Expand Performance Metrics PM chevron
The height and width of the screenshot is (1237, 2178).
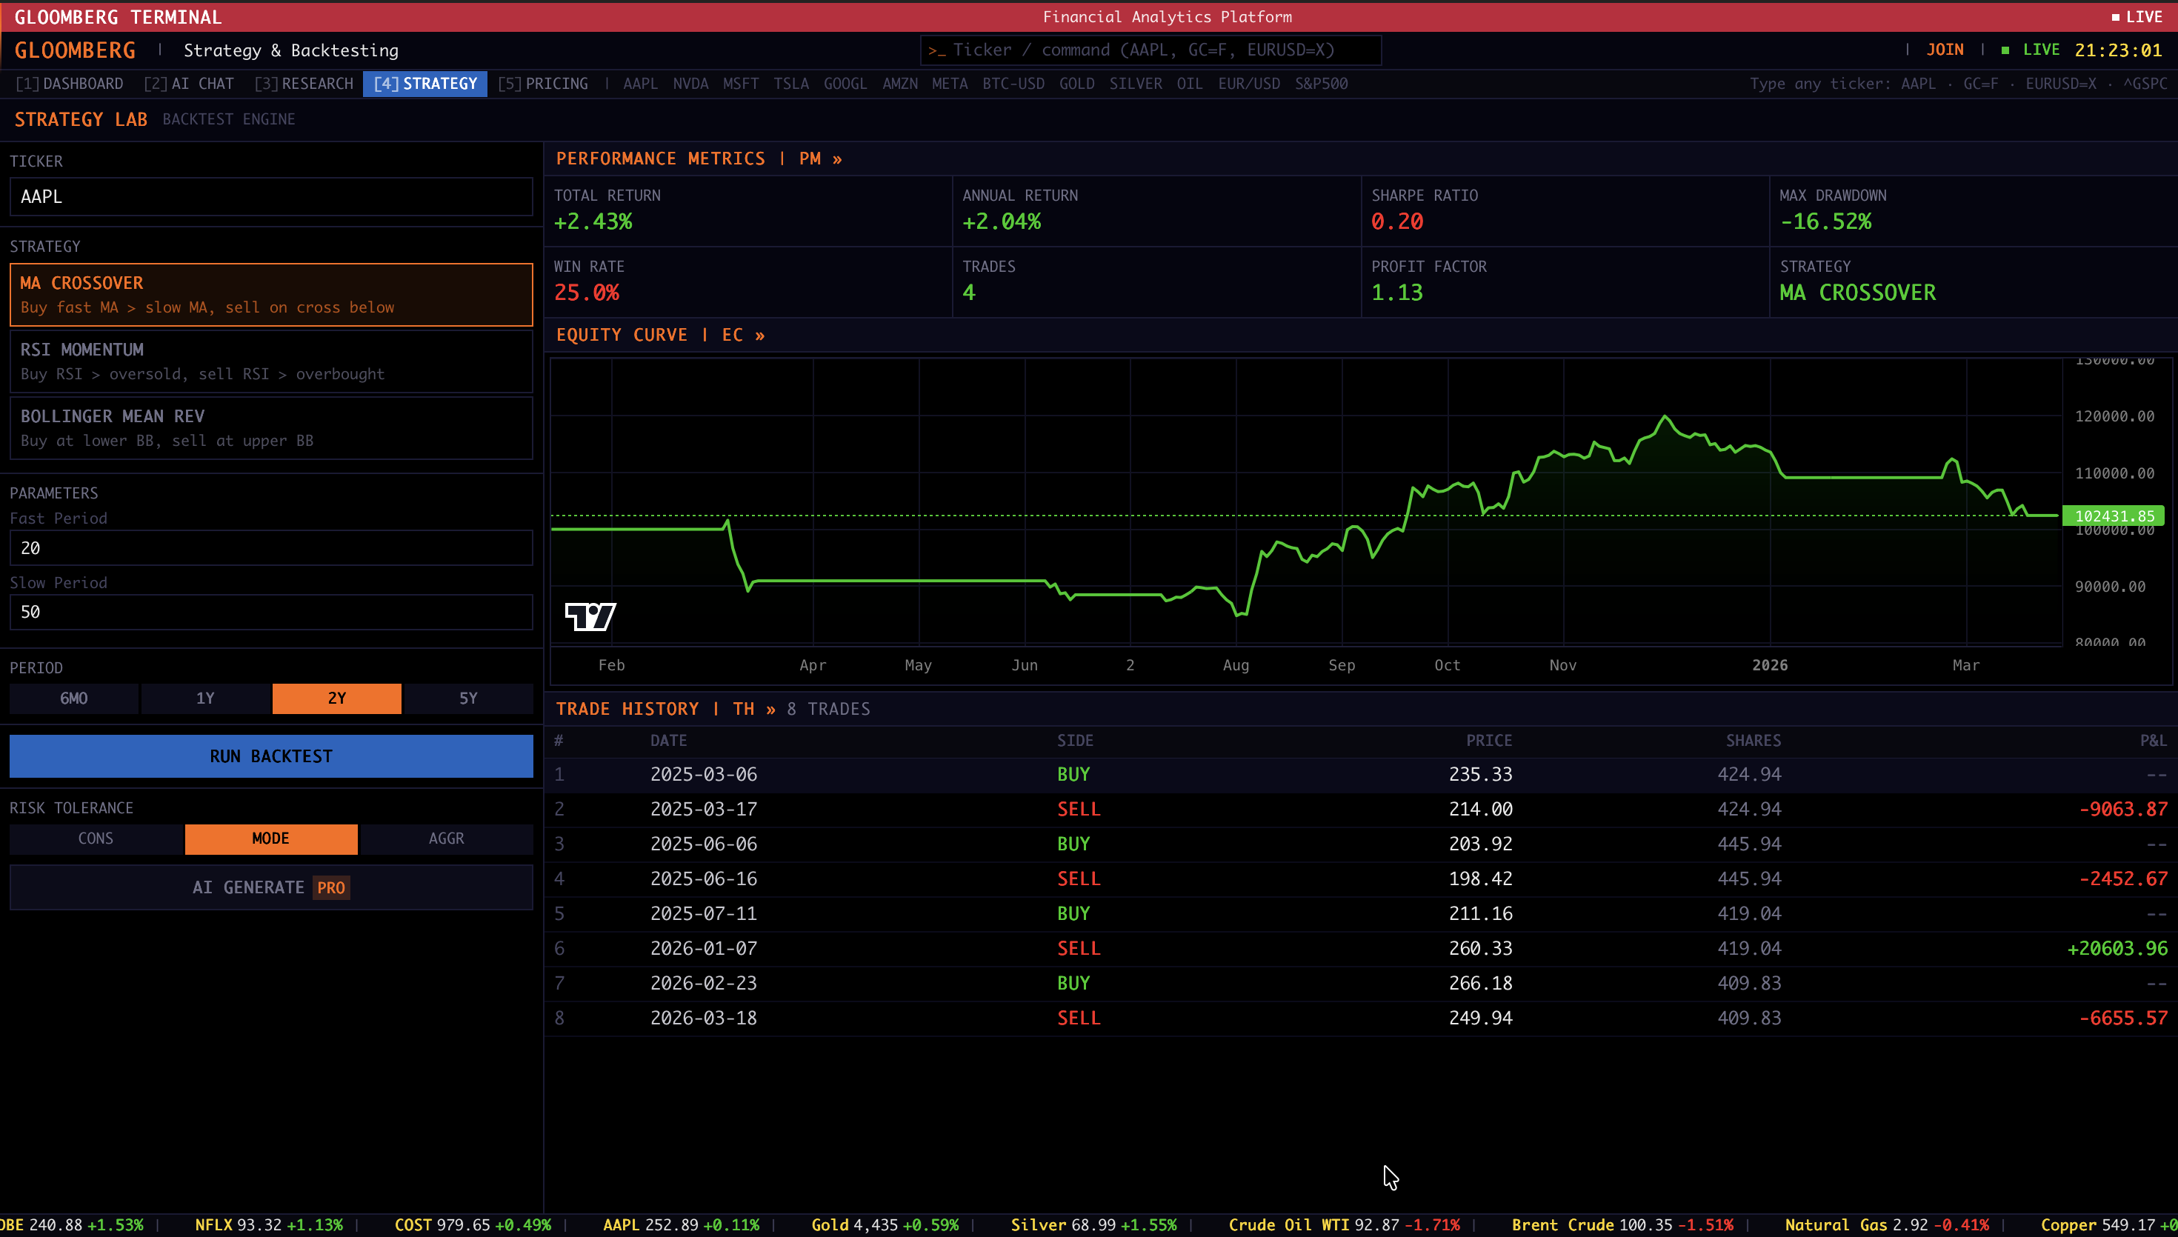[836, 159]
